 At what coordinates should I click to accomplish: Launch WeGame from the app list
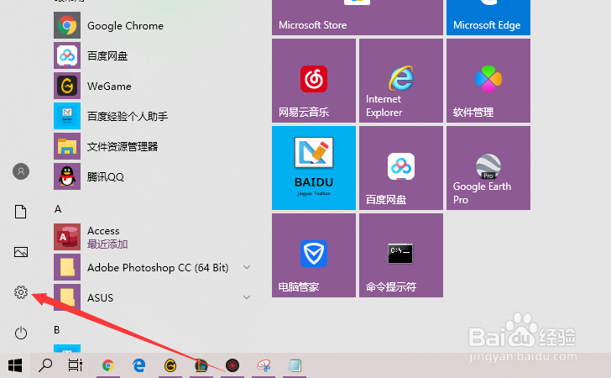[152, 86]
